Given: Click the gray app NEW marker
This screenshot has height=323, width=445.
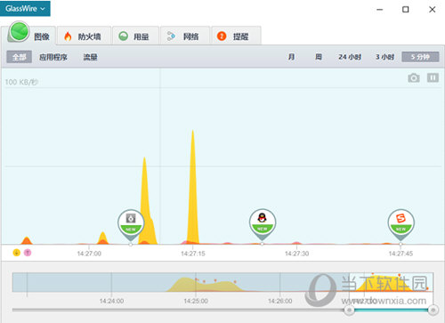Looking at the screenshot, I should click(x=131, y=224).
